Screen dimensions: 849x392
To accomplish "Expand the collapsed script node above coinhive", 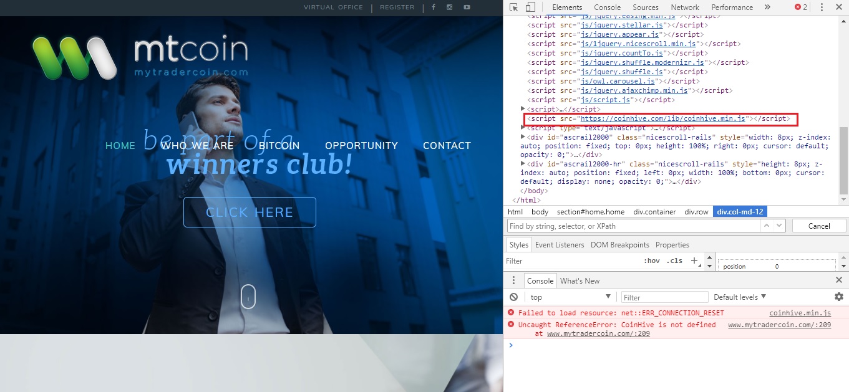I will (523, 109).
